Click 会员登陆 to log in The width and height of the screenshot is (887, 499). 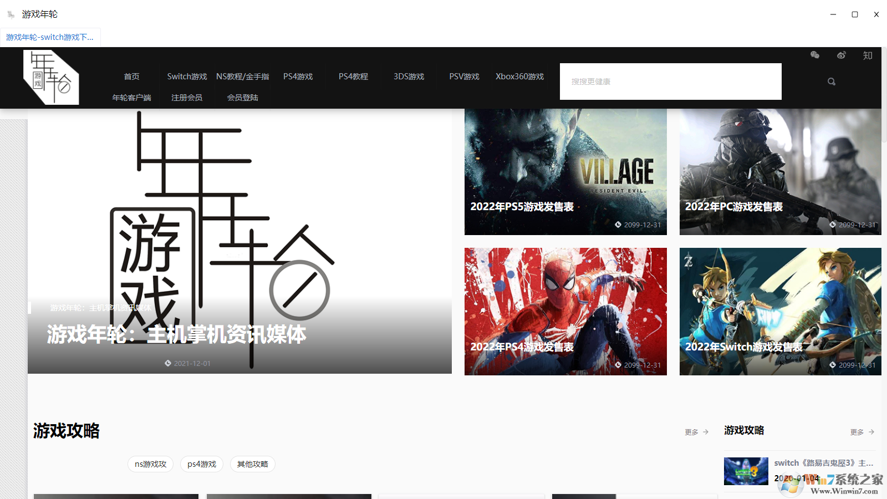[243, 98]
